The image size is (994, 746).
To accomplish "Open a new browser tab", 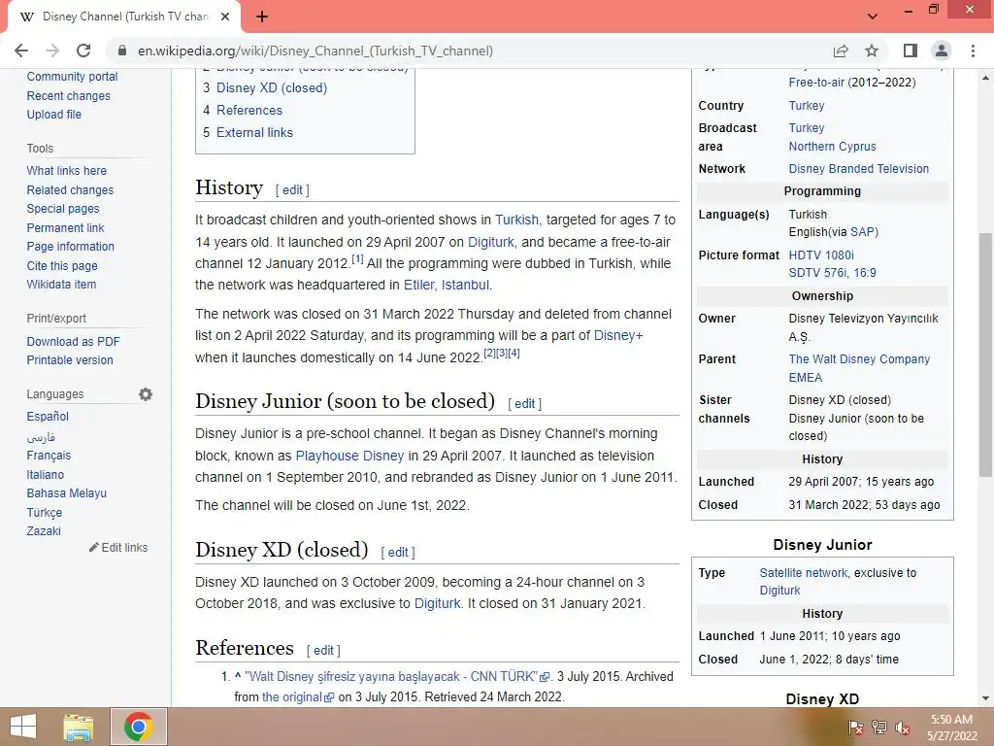I will click(x=262, y=17).
